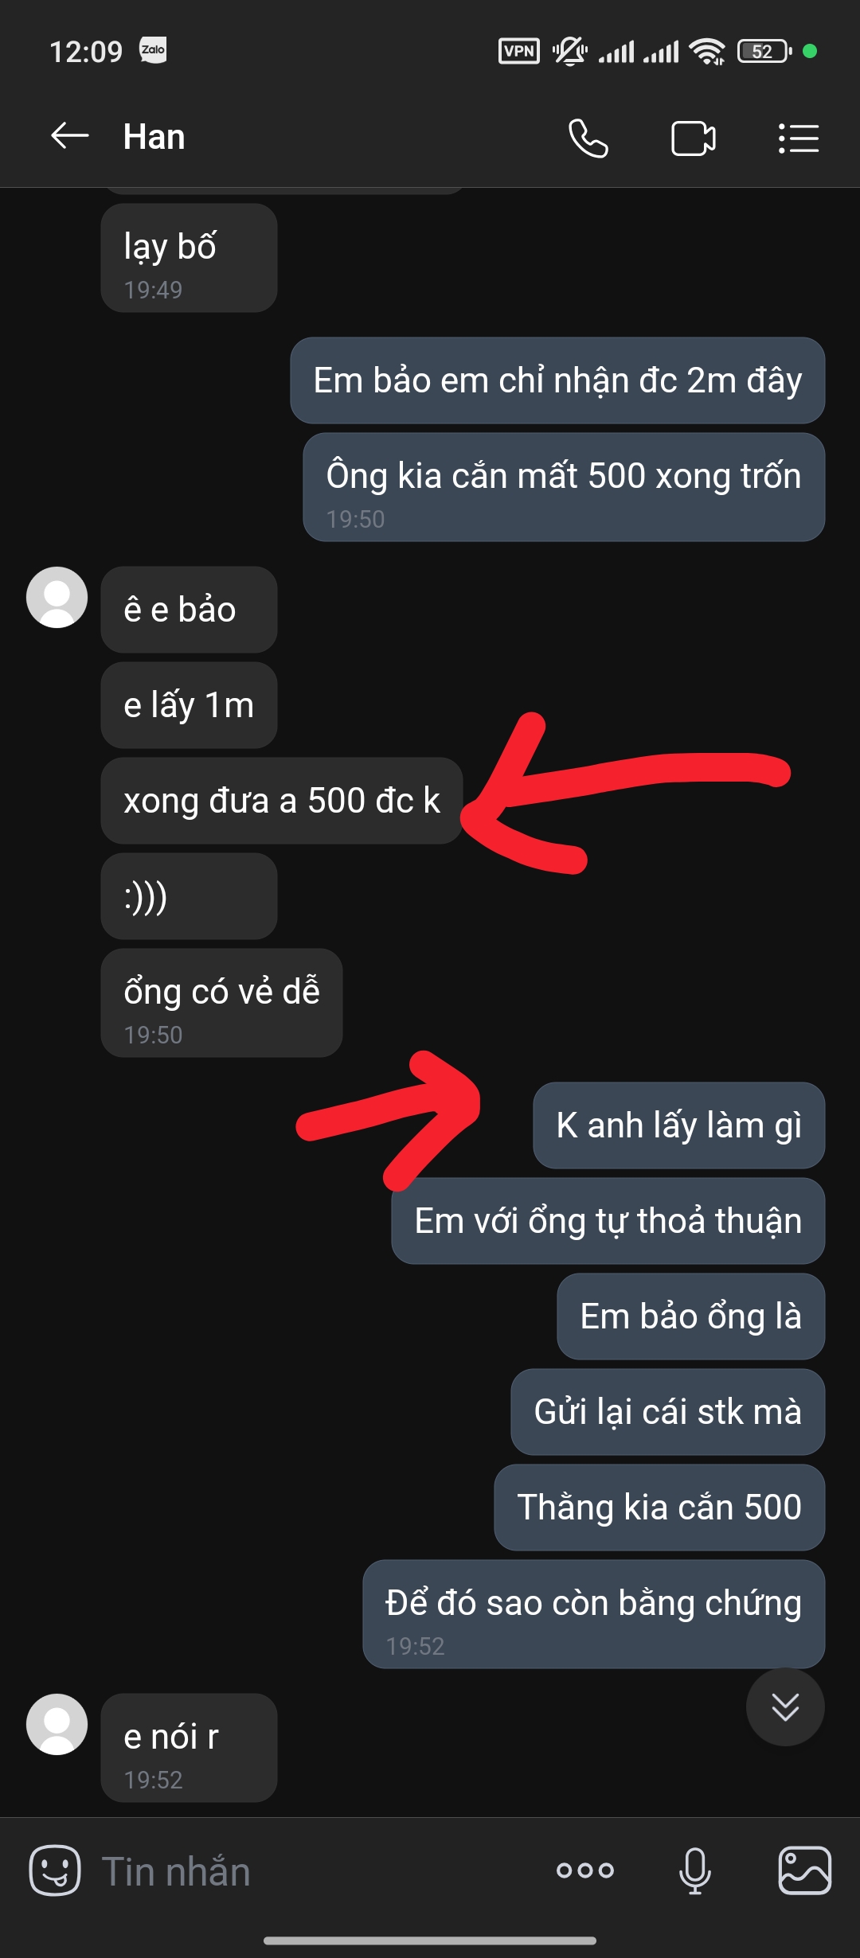Start a voice call with Han
Screen dimensions: 860x1958
pyautogui.click(x=588, y=138)
